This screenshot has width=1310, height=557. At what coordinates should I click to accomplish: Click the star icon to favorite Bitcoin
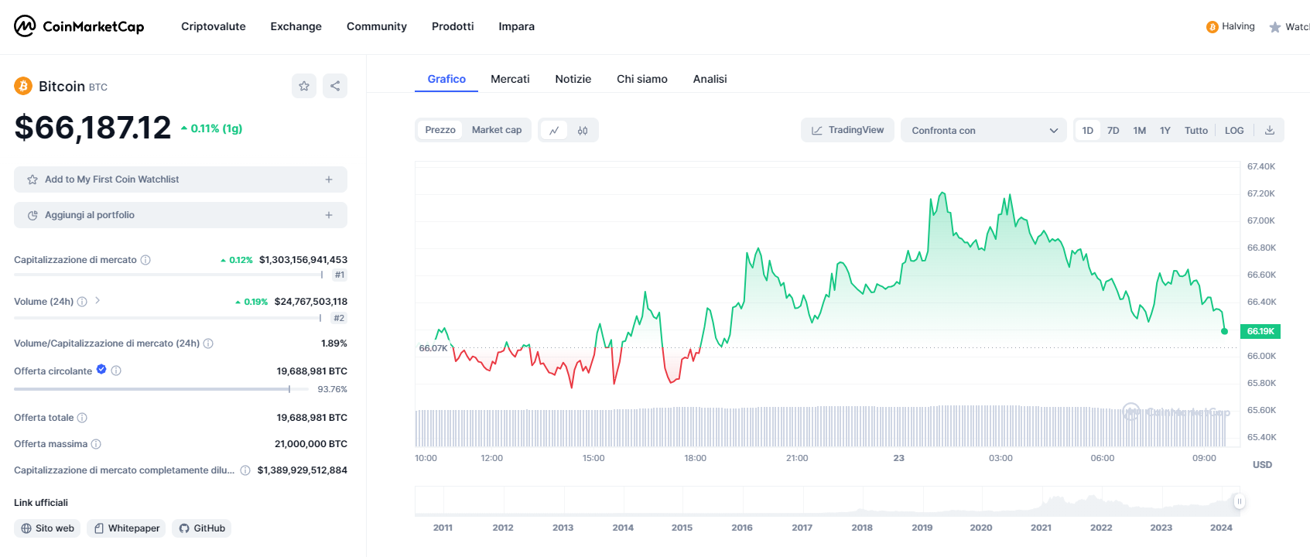(304, 86)
